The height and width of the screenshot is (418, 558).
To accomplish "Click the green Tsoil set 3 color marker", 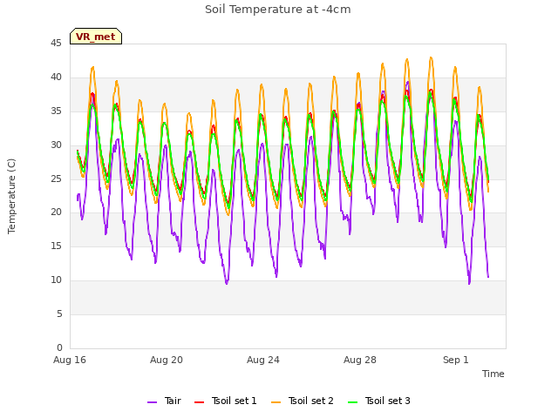I will pos(352,402).
